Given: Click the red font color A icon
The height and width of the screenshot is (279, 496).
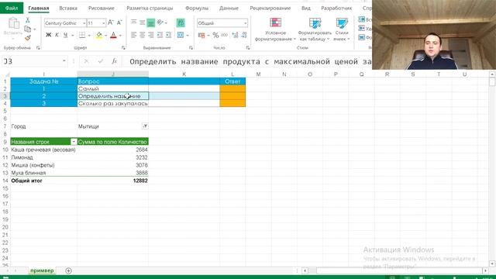Looking at the screenshot, I should point(114,35).
